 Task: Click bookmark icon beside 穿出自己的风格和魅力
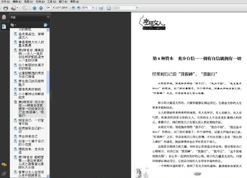click(15, 81)
